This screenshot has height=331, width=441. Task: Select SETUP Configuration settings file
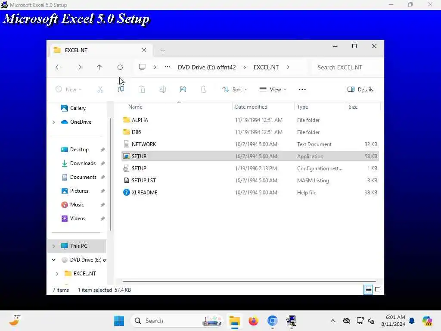click(250, 169)
